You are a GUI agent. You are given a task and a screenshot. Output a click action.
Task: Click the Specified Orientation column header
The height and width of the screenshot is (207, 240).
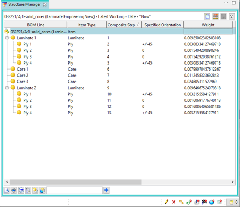click(x=162, y=25)
